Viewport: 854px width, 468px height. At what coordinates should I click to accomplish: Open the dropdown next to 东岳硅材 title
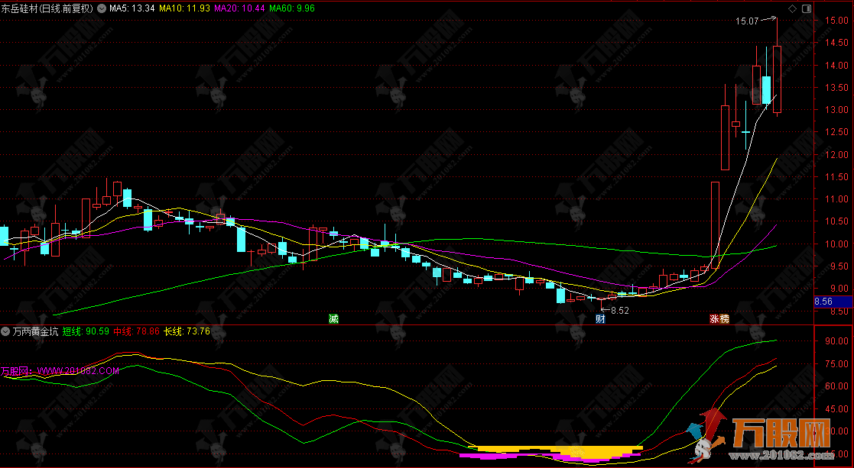coord(102,8)
